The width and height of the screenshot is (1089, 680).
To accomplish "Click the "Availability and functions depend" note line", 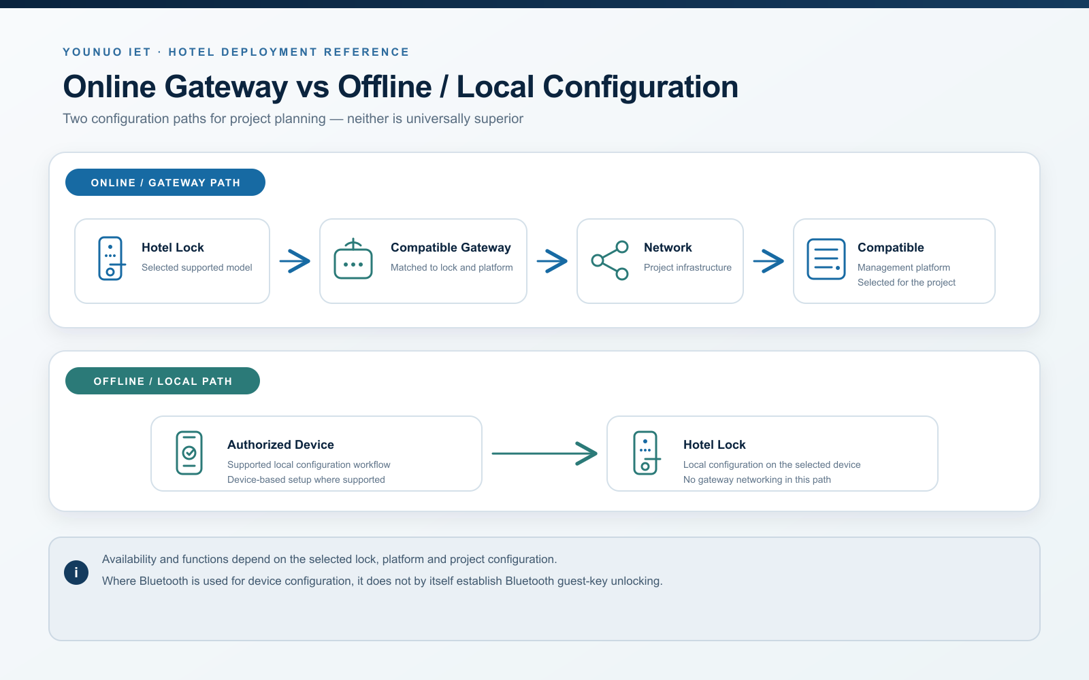I will (x=329, y=559).
